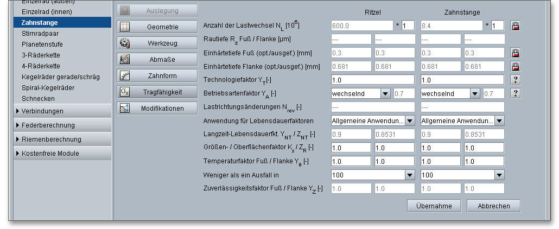Toggle the lock for Anzahl der Lastwechsel
Screen dimensions: 559x229
(x=516, y=26)
